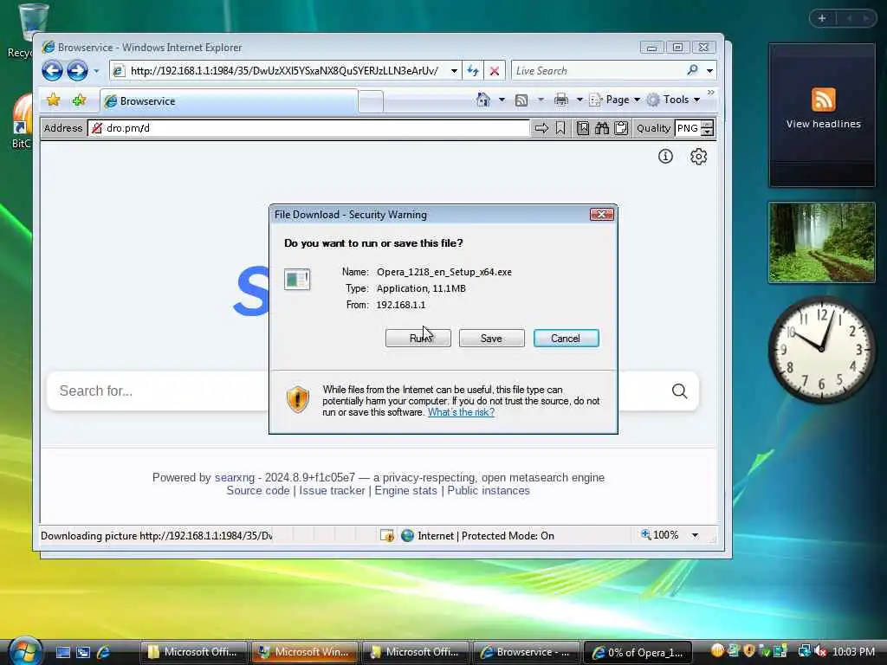Open the Windows Start orb
This screenshot has width=887, height=665.
(x=24, y=650)
